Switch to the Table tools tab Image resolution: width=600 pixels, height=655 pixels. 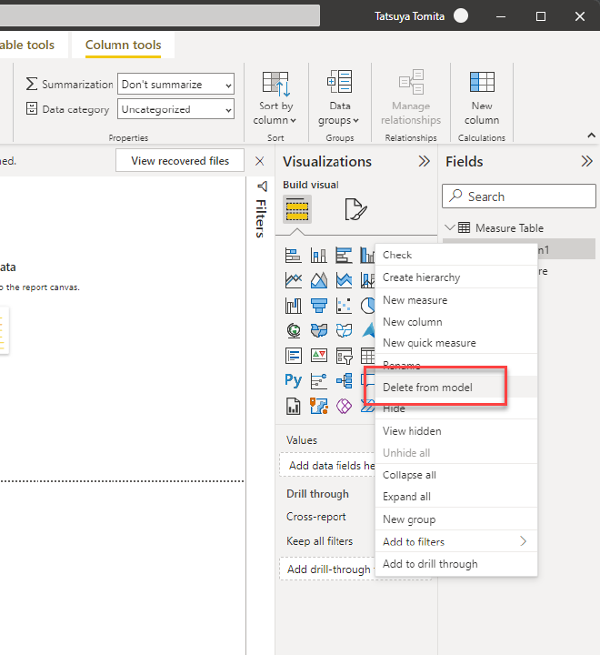pyautogui.click(x=27, y=45)
